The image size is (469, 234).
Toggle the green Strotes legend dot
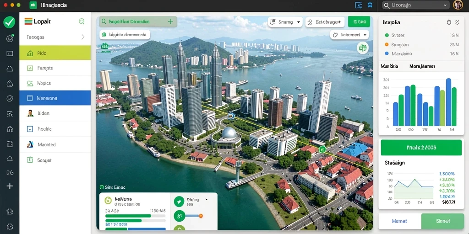[387, 35]
